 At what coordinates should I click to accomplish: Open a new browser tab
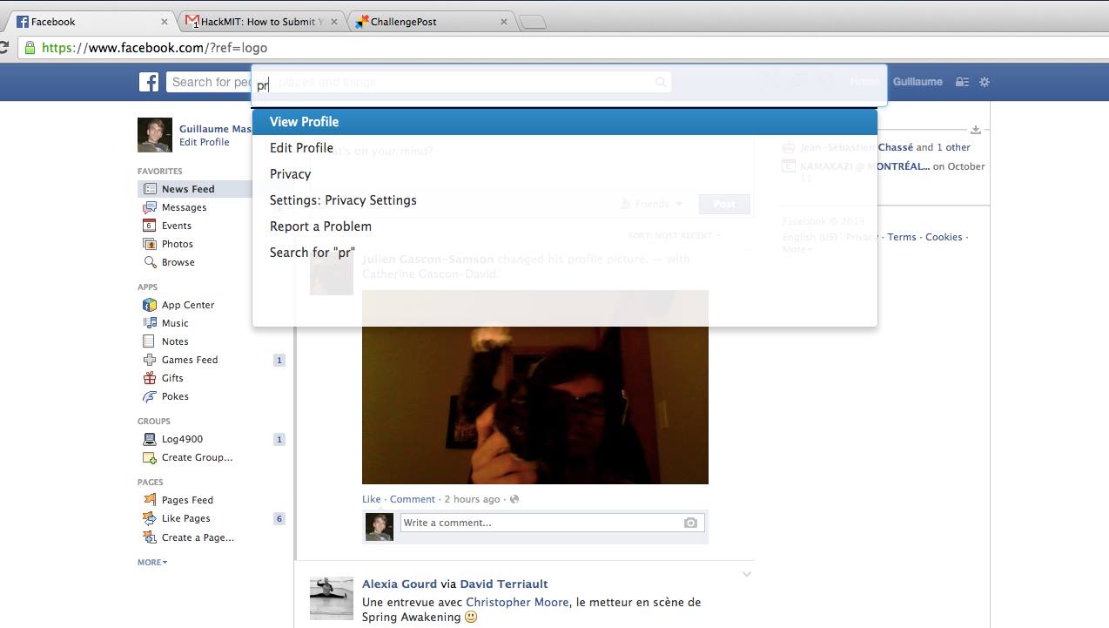(533, 23)
